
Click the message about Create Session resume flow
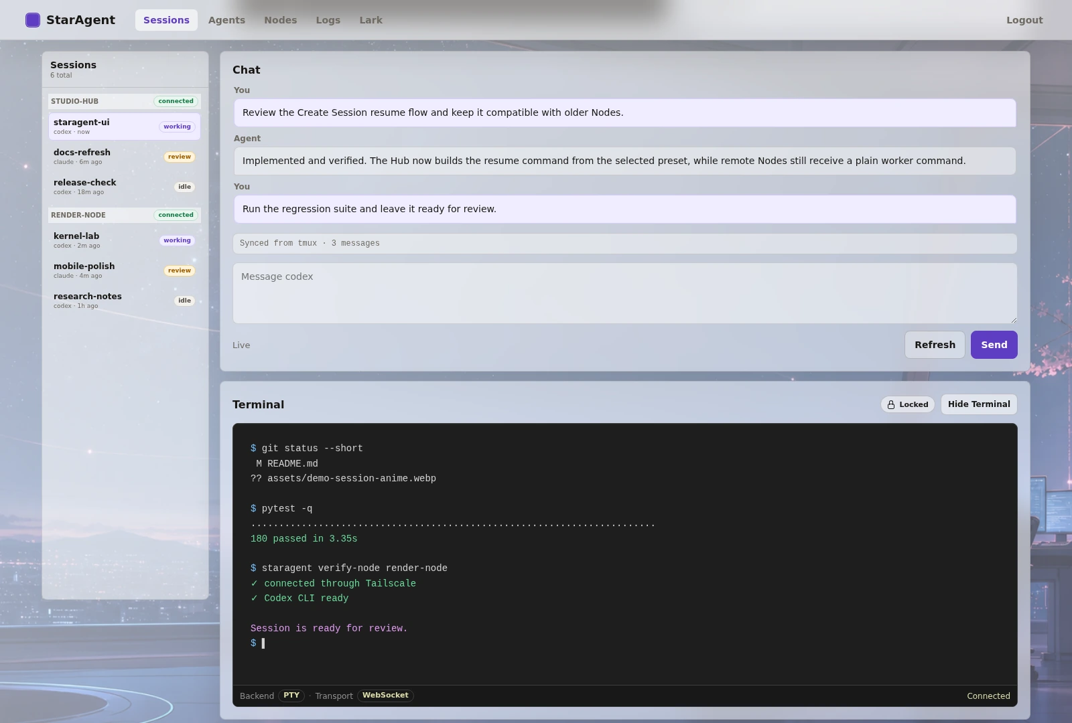[624, 112]
